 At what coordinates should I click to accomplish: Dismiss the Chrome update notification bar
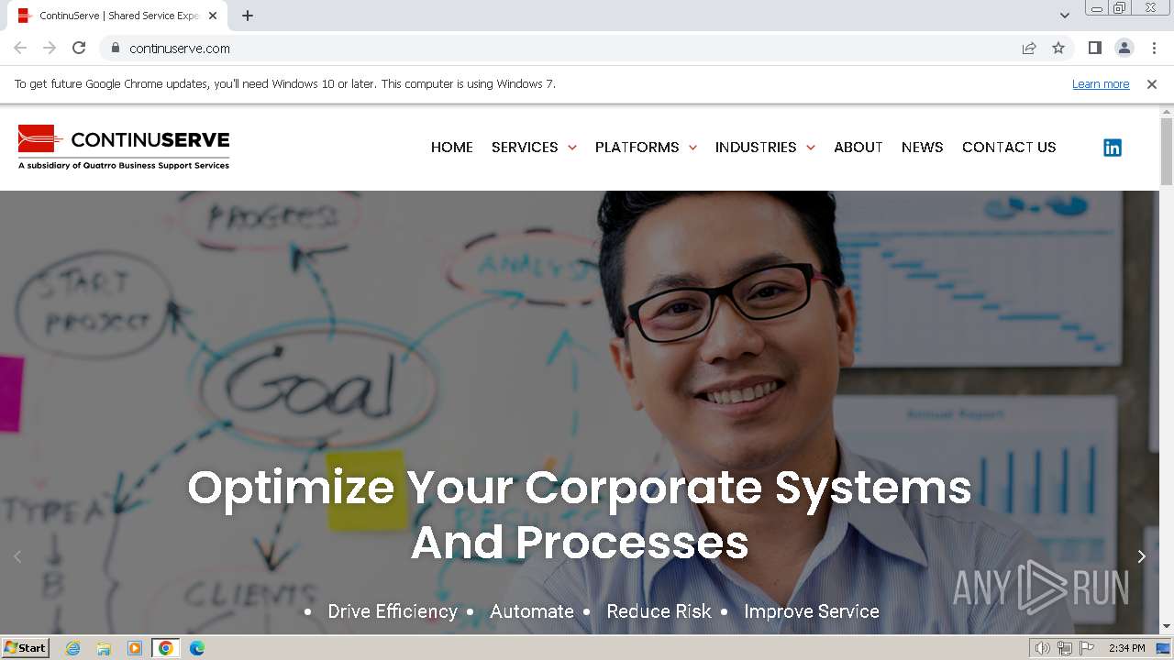click(x=1152, y=83)
